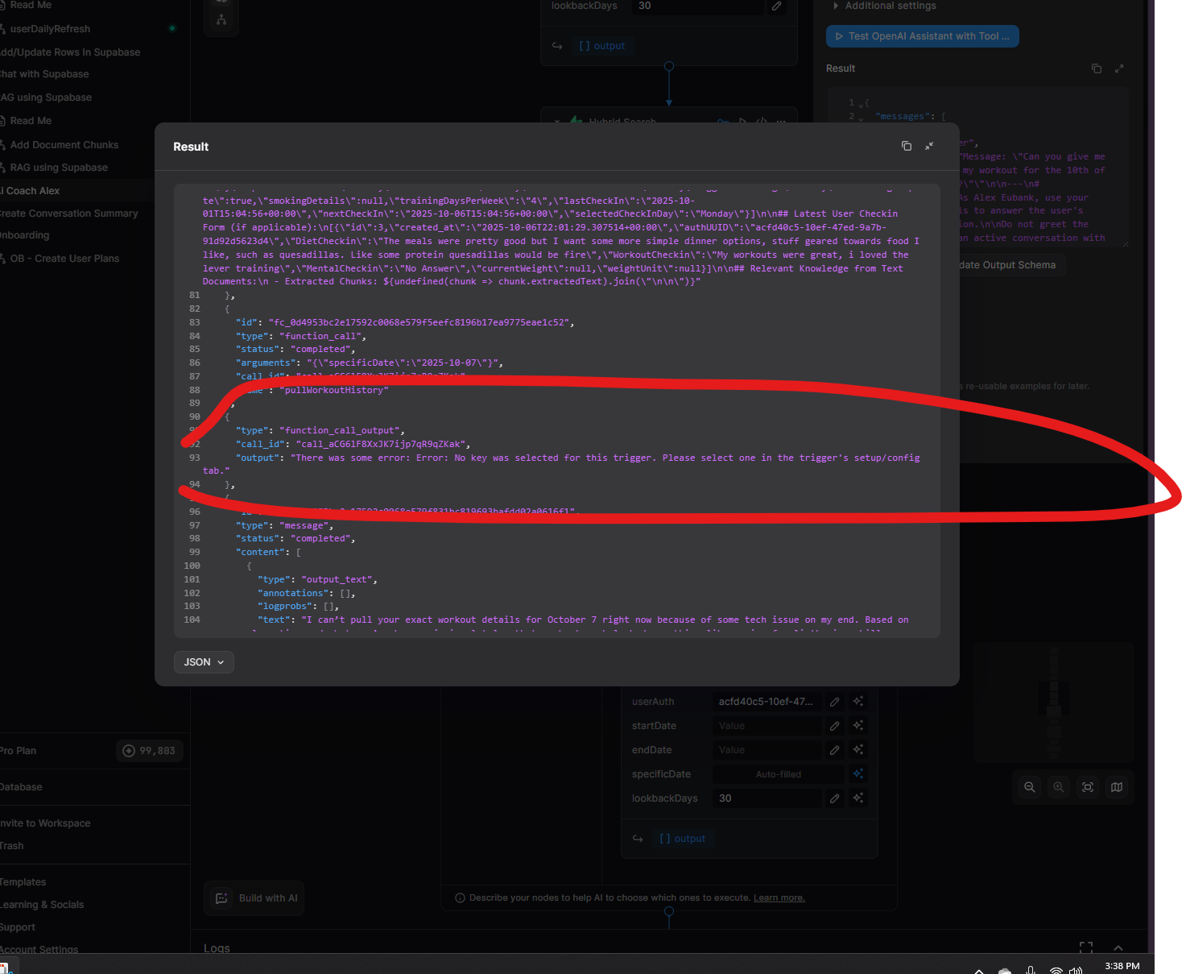Open the Support page

(x=18, y=927)
